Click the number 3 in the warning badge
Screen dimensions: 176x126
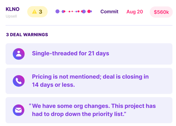coord(40,12)
